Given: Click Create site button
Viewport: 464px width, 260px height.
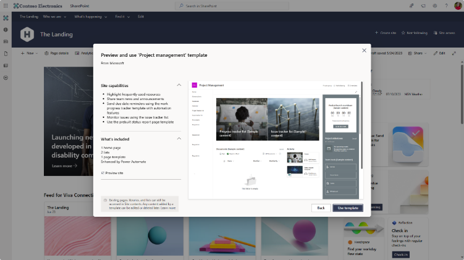Looking at the screenshot, I should pyautogui.click(x=386, y=33).
